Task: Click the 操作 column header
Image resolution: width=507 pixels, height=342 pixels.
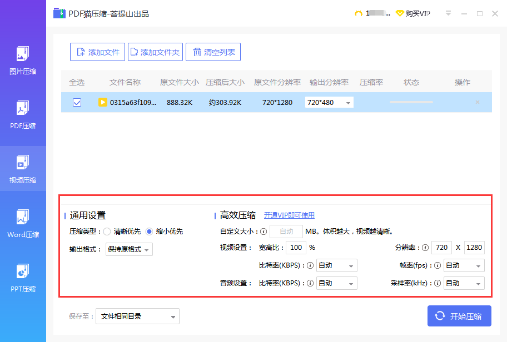Action: click(x=463, y=82)
